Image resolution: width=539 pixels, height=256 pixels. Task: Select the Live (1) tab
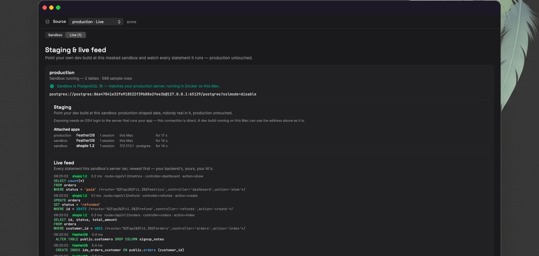[x=75, y=35]
